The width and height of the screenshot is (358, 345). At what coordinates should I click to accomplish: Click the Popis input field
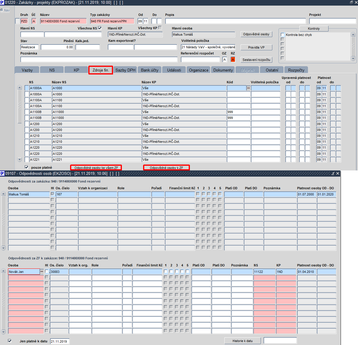coord(236,21)
